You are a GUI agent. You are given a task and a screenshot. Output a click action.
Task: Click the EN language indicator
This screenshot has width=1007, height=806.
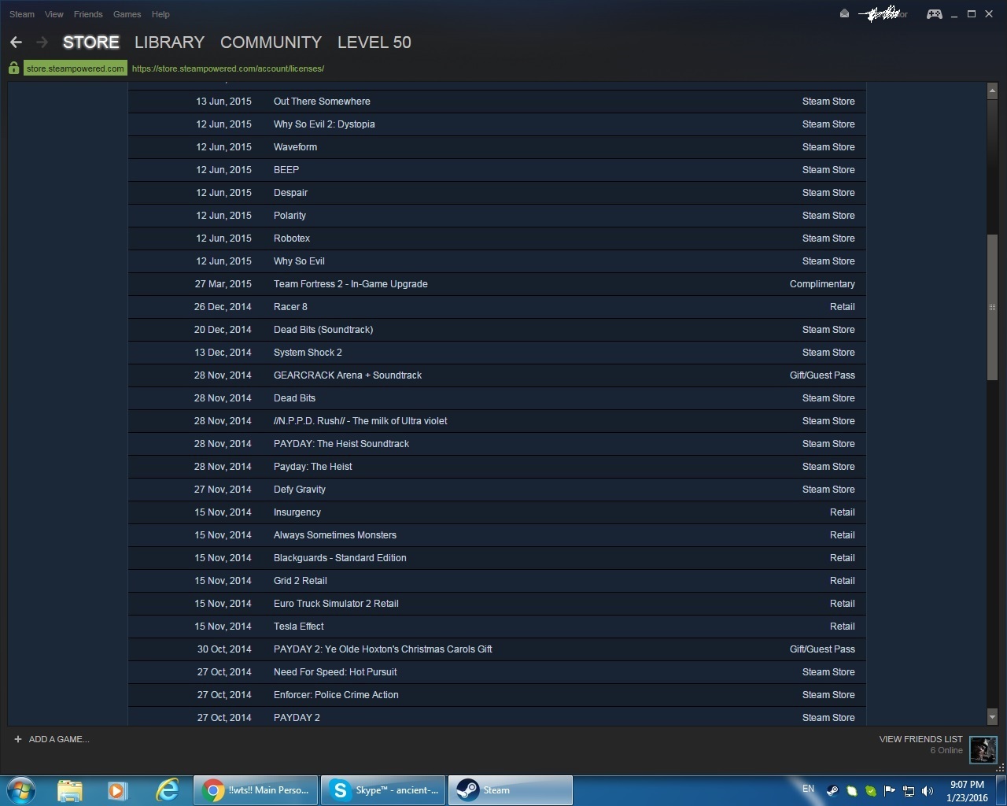click(x=808, y=789)
